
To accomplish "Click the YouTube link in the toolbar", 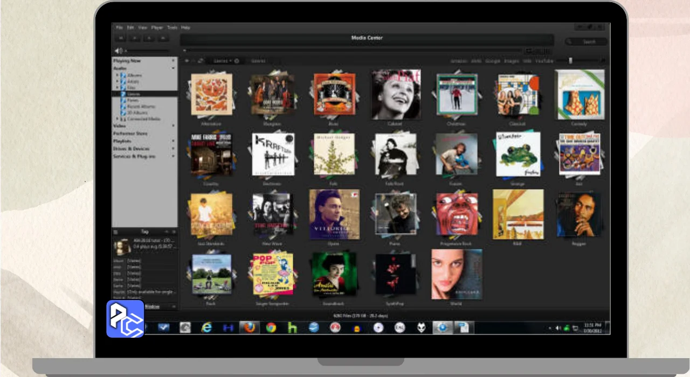I will point(544,61).
